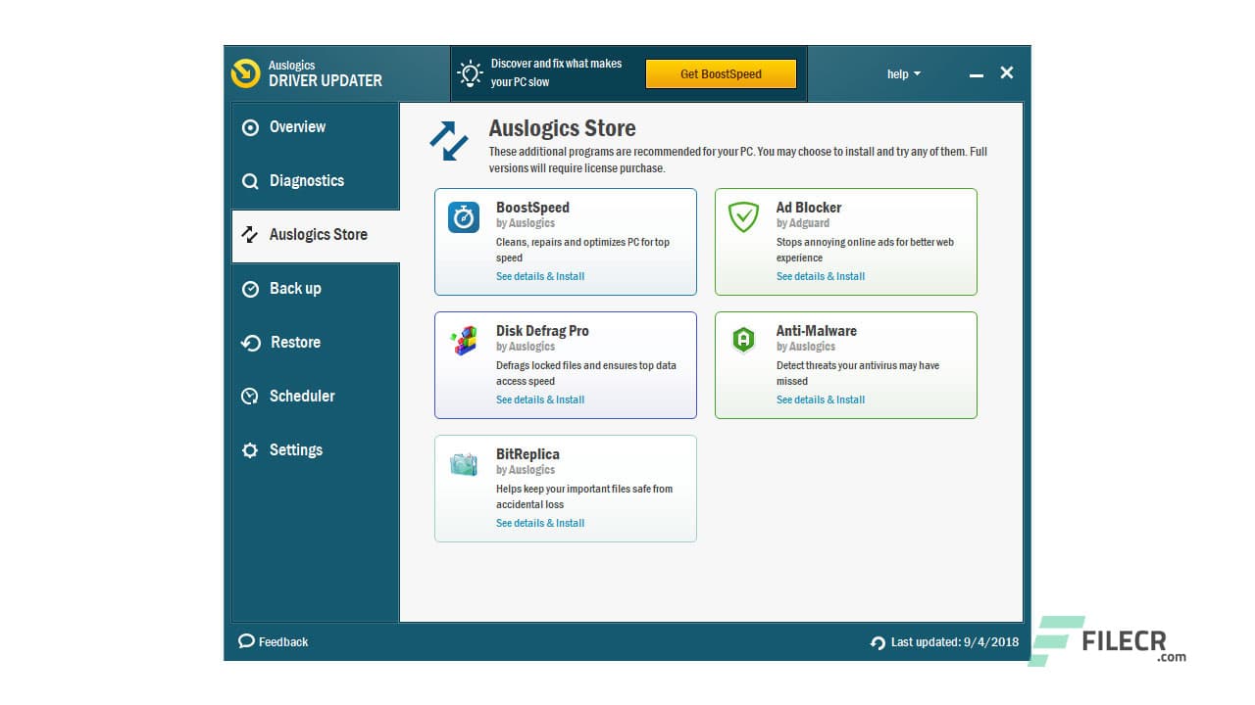Click the Restore undo-arrow icon
The height and width of the screenshot is (705, 1255).
(250, 342)
